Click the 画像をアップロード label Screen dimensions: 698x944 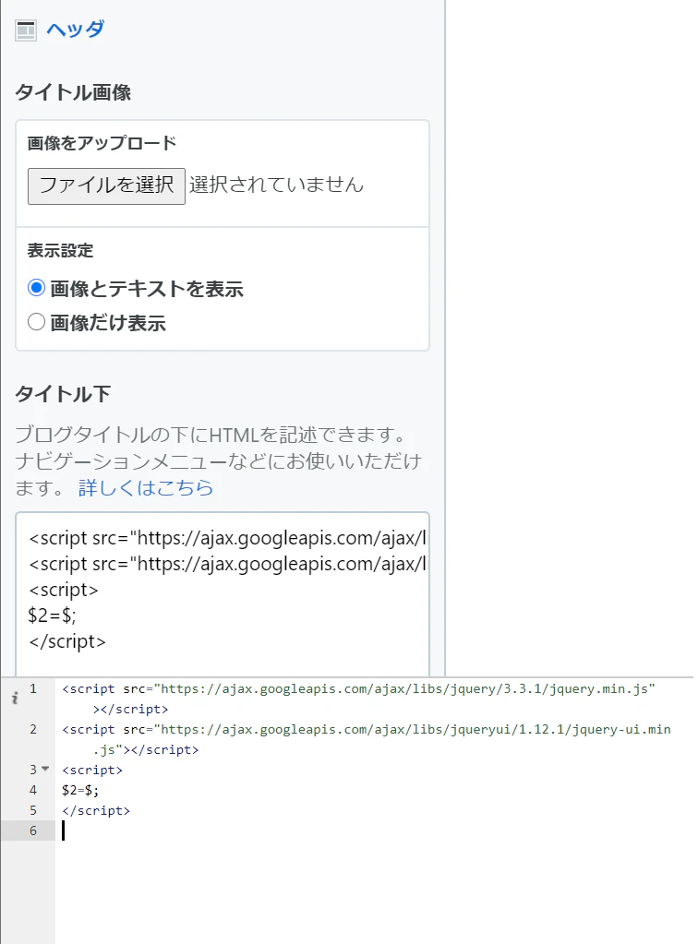pyautogui.click(x=102, y=143)
